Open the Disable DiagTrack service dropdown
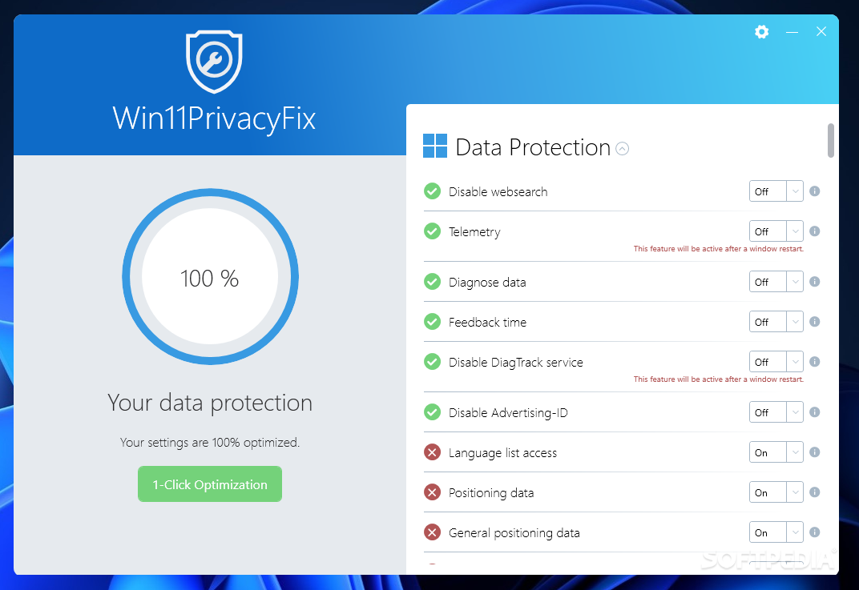 point(776,362)
